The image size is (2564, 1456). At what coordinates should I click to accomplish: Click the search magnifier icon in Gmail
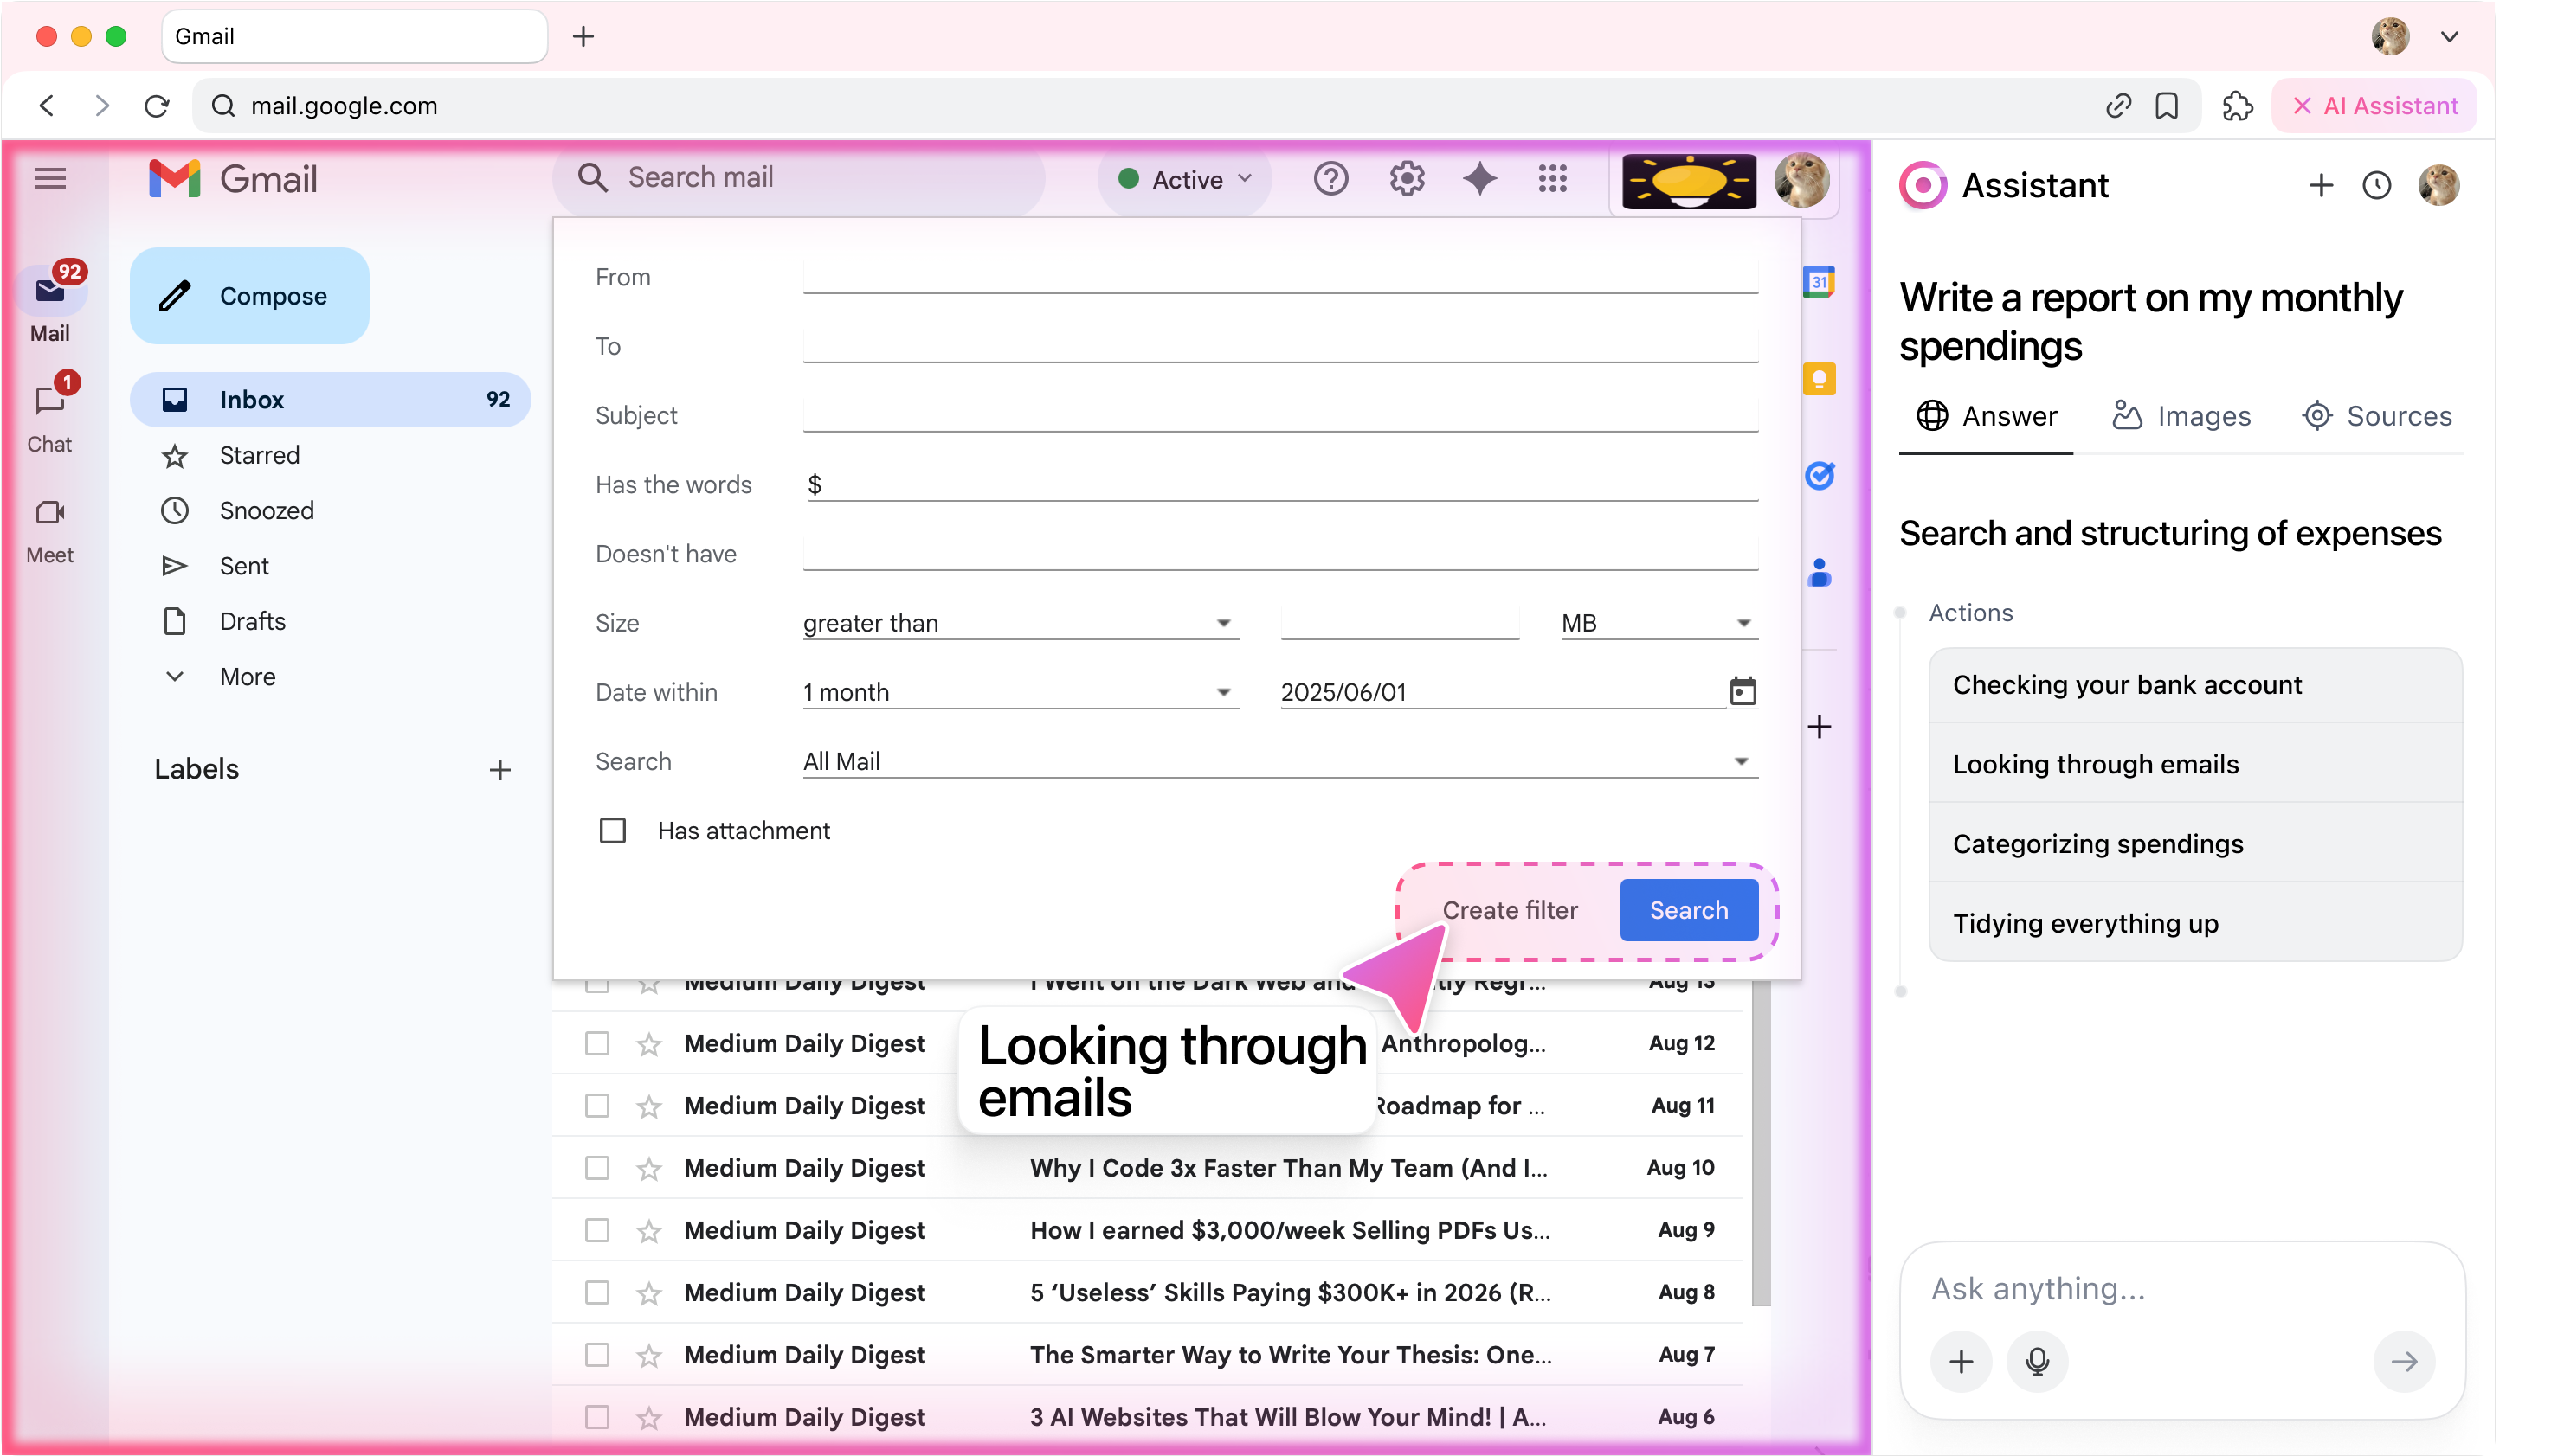point(592,178)
